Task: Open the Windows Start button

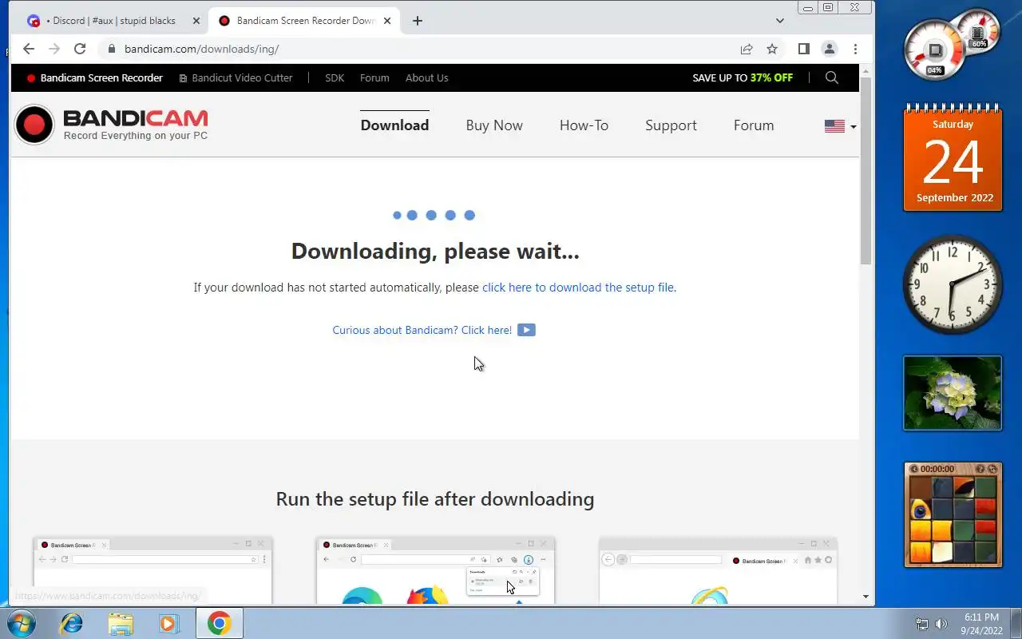Action: [x=20, y=623]
